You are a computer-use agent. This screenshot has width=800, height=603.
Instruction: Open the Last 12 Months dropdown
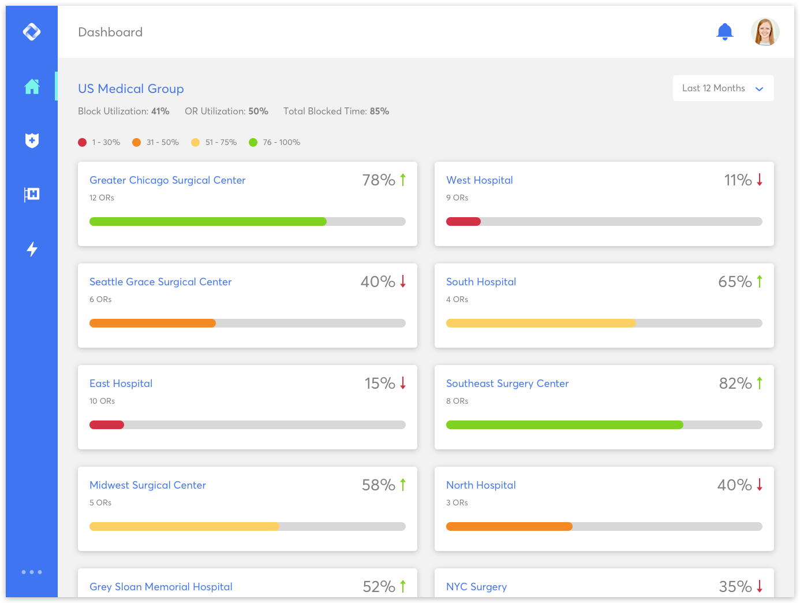pyautogui.click(x=723, y=88)
